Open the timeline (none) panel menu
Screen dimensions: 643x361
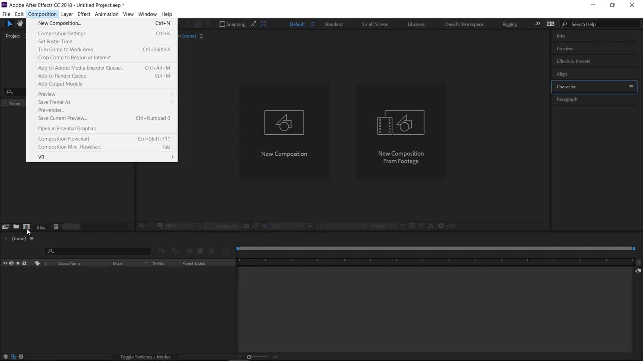coord(31,239)
